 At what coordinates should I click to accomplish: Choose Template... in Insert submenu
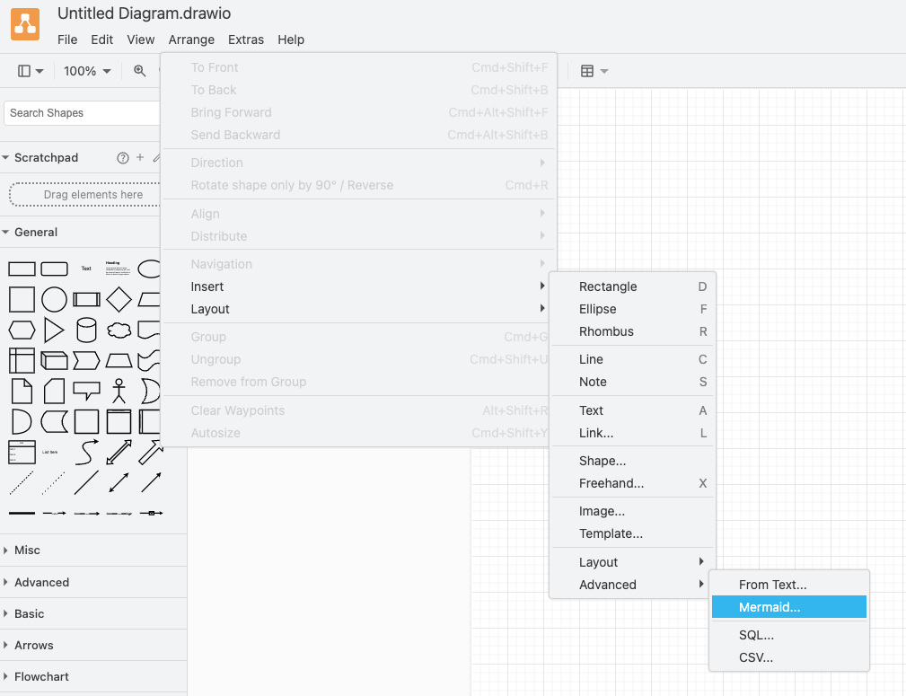tap(632, 533)
